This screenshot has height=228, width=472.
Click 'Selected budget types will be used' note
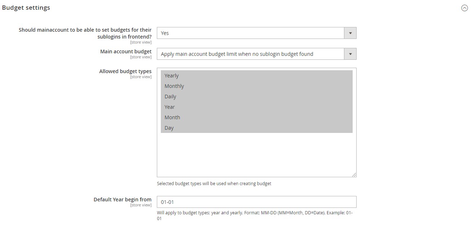pyautogui.click(x=214, y=184)
